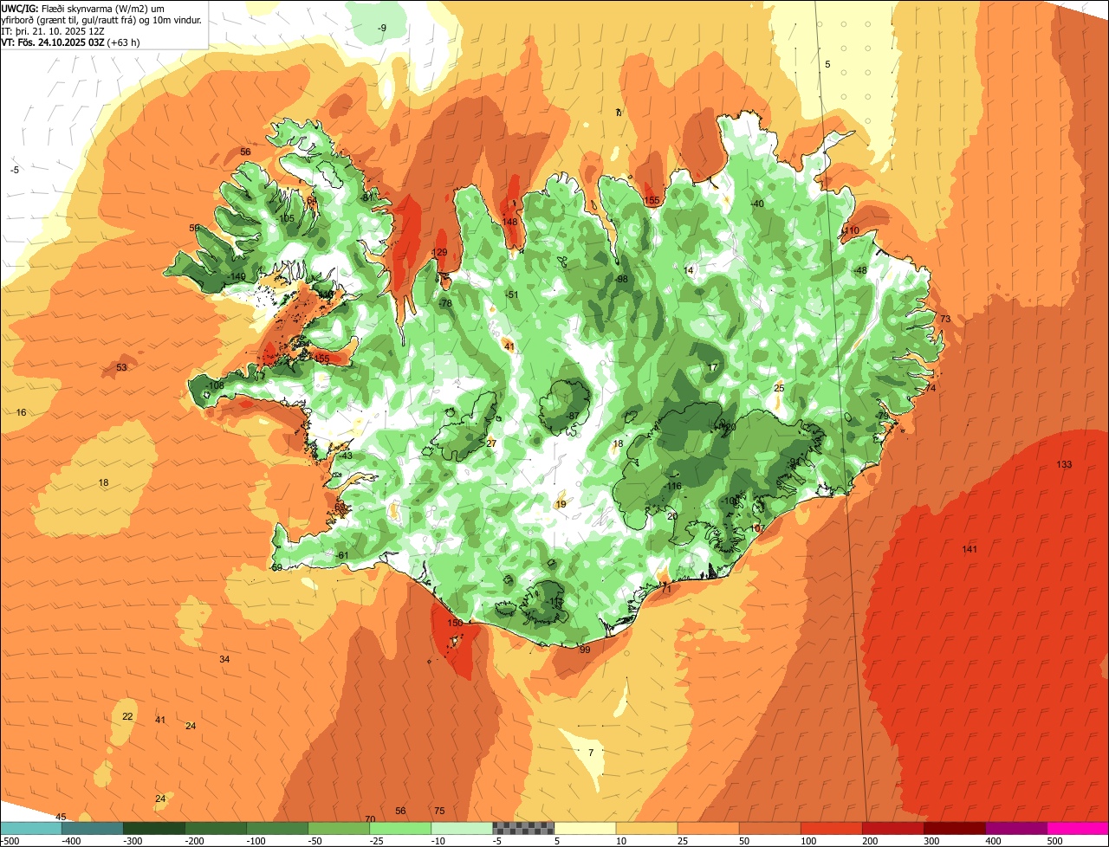Click the map value '150' on the south coast
The height and width of the screenshot is (847, 1109).
click(x=455, y=624)
